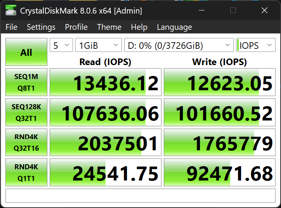Open the Profile menu
Screen dimensions: 281x208
[76, 27]
